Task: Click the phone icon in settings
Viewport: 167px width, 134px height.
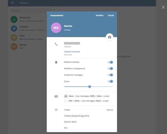Action: 56,44
